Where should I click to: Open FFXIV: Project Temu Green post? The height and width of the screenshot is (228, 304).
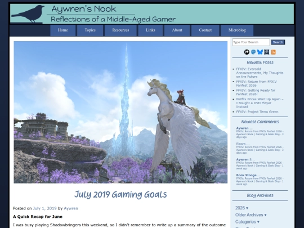point(257,111)
